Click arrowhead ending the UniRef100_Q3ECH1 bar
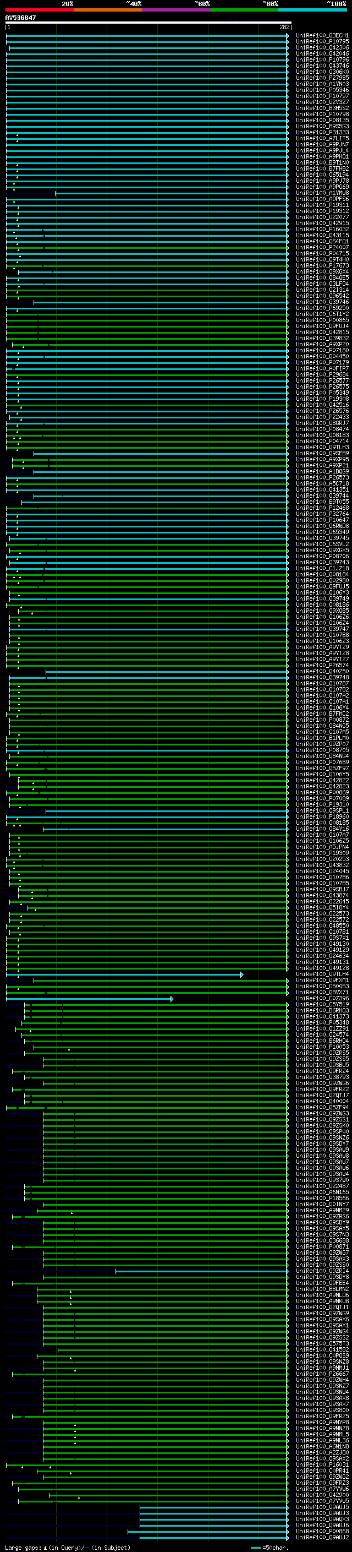Viewport: 352px width, 1552px height. coord(287,36)
